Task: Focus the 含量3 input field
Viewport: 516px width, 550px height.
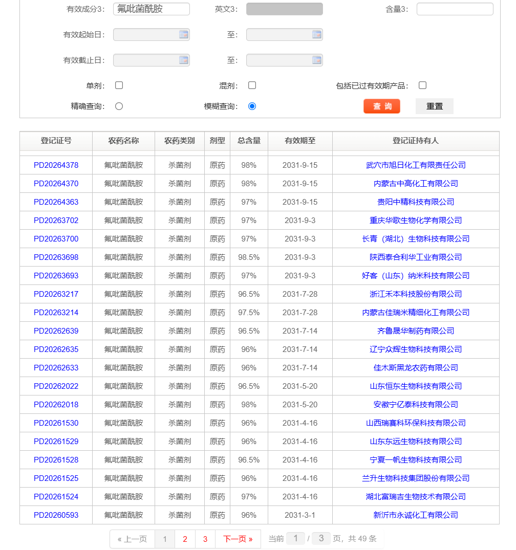Action: point(455,9)
